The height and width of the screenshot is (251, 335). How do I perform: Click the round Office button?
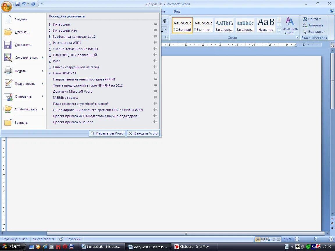click(6, 7)
